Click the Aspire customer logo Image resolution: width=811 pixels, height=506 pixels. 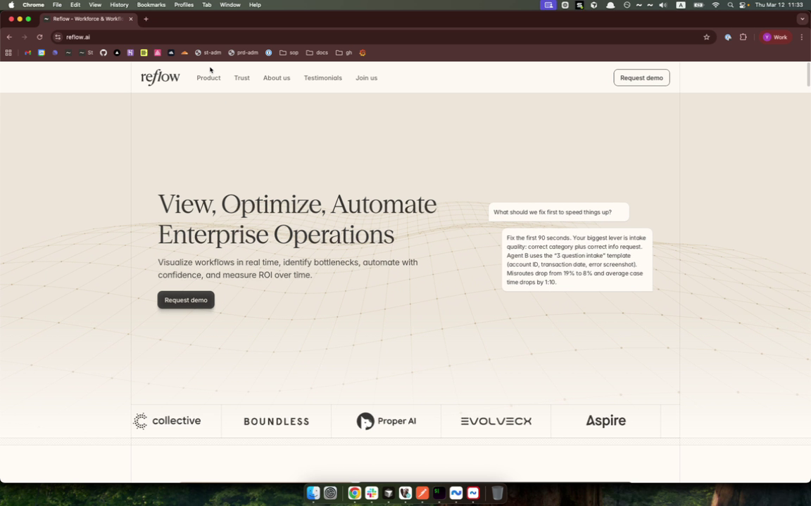[605, 421]
